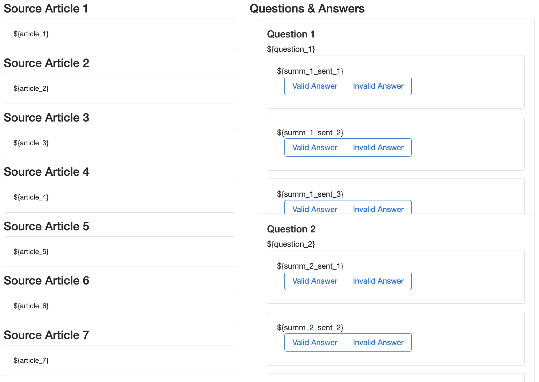
Task: Click the Source Article 7 text box
Action: (119, 360)
